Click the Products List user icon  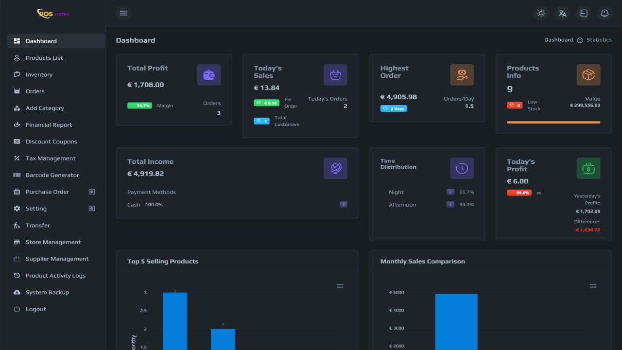tap(17, 58)
